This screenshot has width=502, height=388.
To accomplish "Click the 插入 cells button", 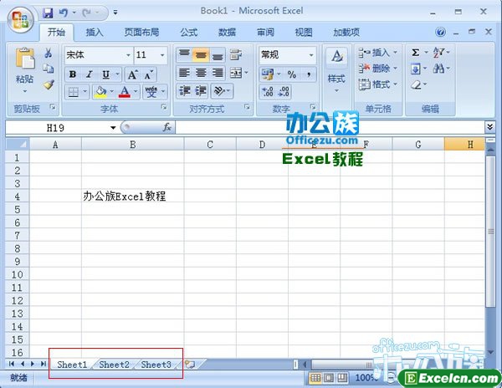I will [378, 53].
